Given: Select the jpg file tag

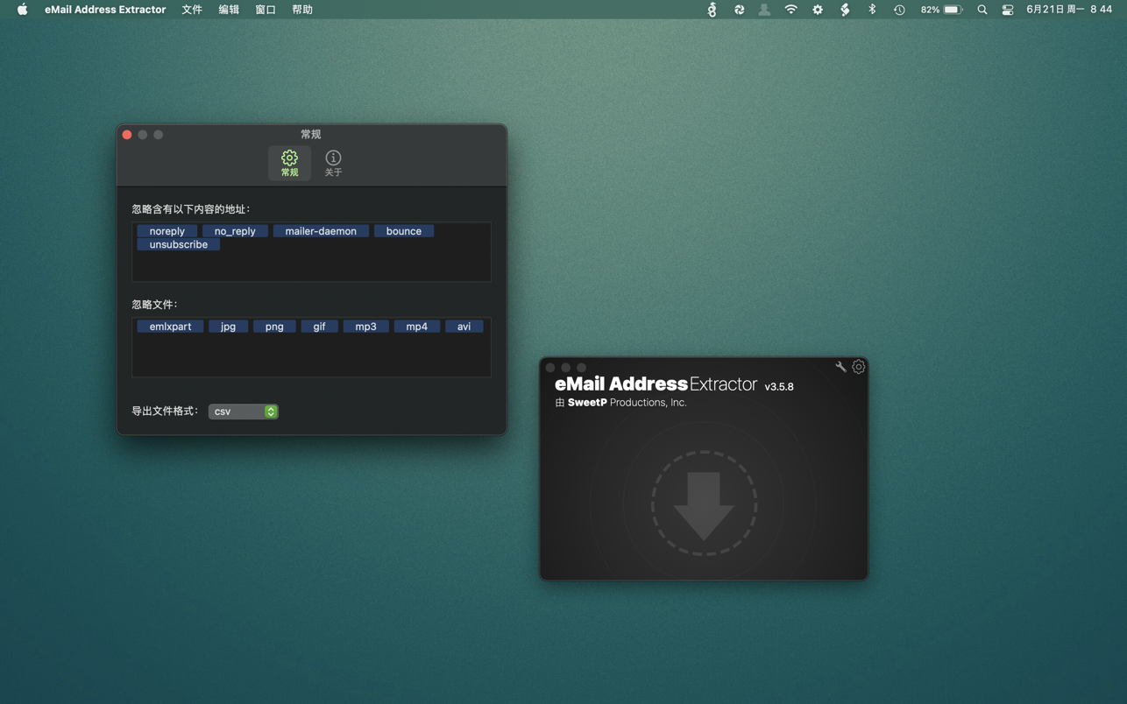Looking at the screenshot, I should click(x=228, y=327).
